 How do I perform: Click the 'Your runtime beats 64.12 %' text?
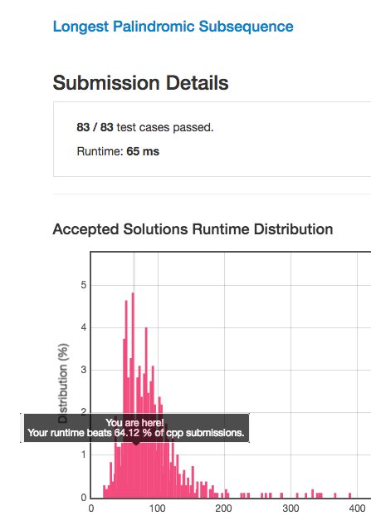click(x=90, y=433)
